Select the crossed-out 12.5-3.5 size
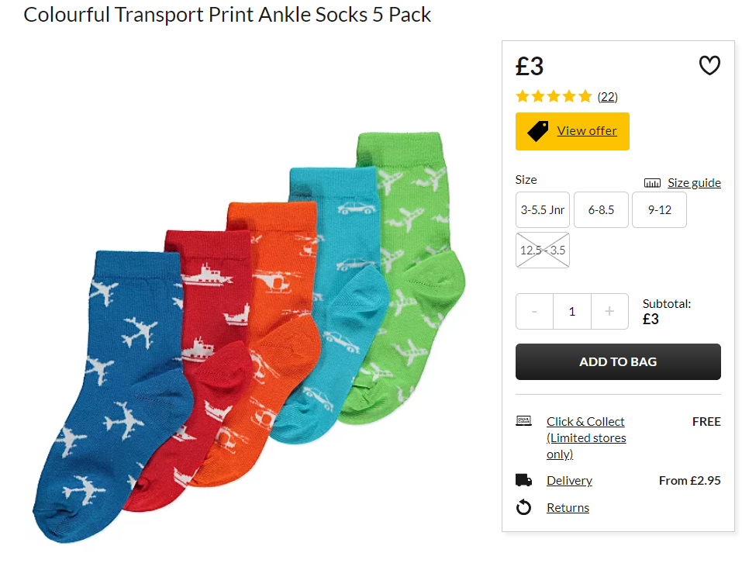Viewport: 742px width, 584px height. [x=542, y=251]
